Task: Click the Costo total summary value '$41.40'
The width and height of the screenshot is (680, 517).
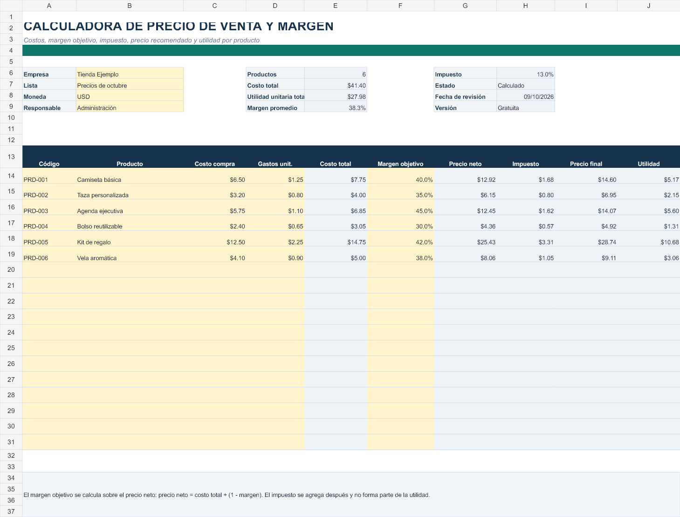Action: pos(336,84)
